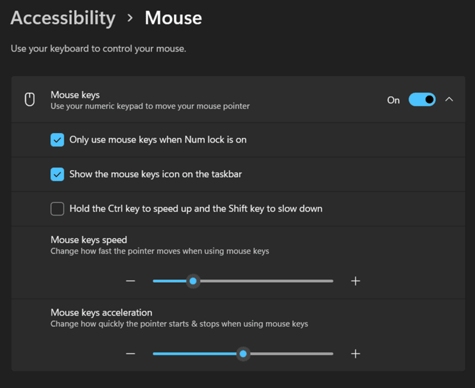Decrease Mouse keys acceleration with minus icon
Screen dimensions: 475x388
pyautogui.click(x=131, y=354)
